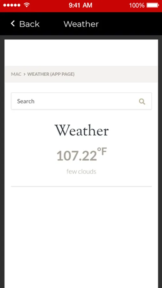This screenshot has width=162, height=288.
Task: Tap the back chevron arrow icon
Action: point(13,23)
